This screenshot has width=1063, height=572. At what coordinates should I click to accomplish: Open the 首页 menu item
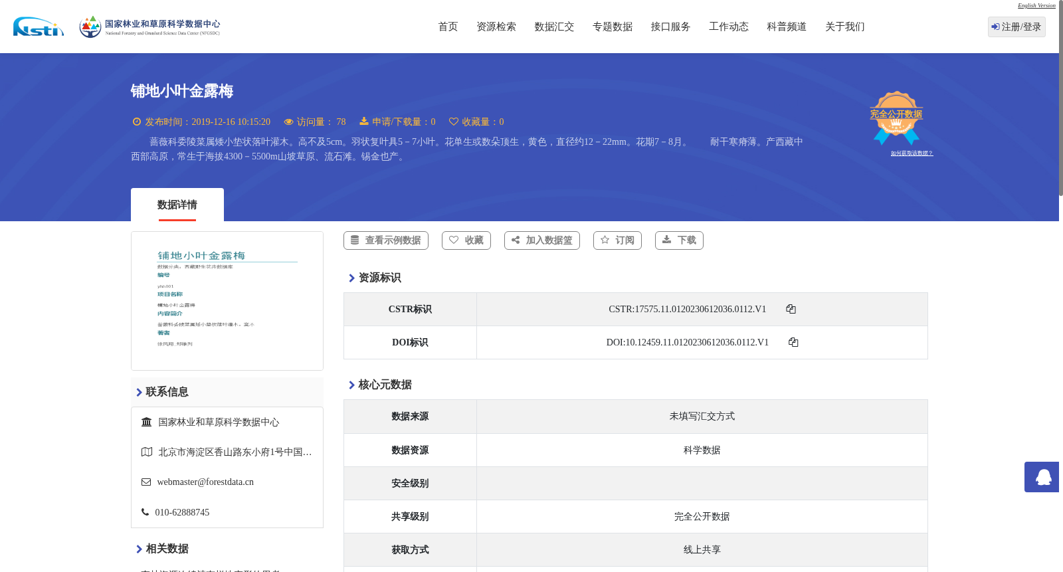448,27
